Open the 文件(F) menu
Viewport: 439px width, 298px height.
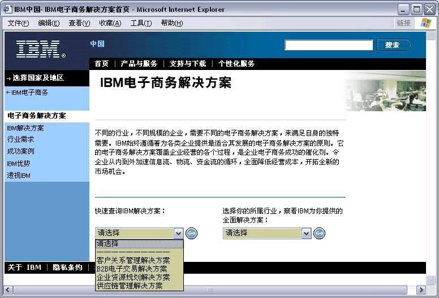pyautogui.click(x=18, y=23)
